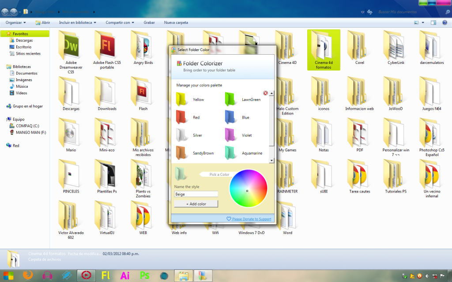Click the style name field containing Beige
Viewport: 452px width, 282px height.
click(x=196, y=194)
